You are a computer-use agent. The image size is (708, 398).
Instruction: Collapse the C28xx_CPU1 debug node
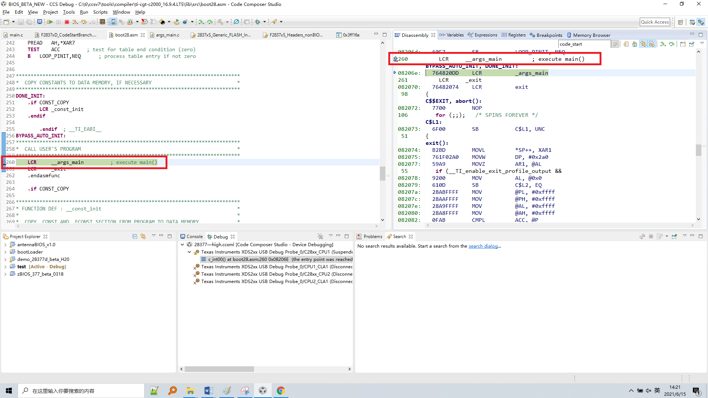pyautogui.click(x=190, y=252)
